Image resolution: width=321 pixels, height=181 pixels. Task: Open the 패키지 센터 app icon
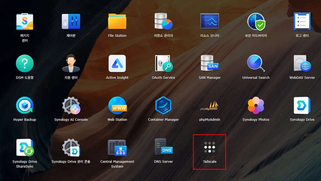coord(25,22)
